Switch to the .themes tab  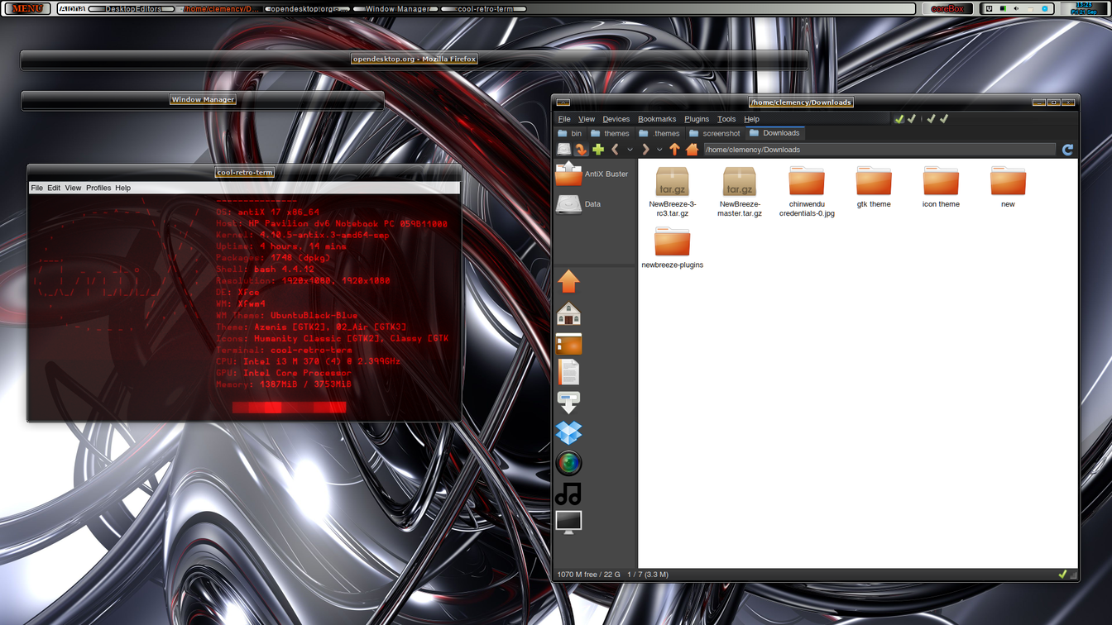(659, 133)
